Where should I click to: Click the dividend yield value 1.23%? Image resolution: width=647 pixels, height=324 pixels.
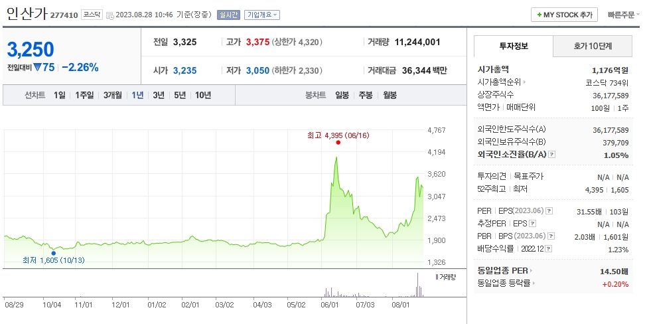click(x=618, y=250)
